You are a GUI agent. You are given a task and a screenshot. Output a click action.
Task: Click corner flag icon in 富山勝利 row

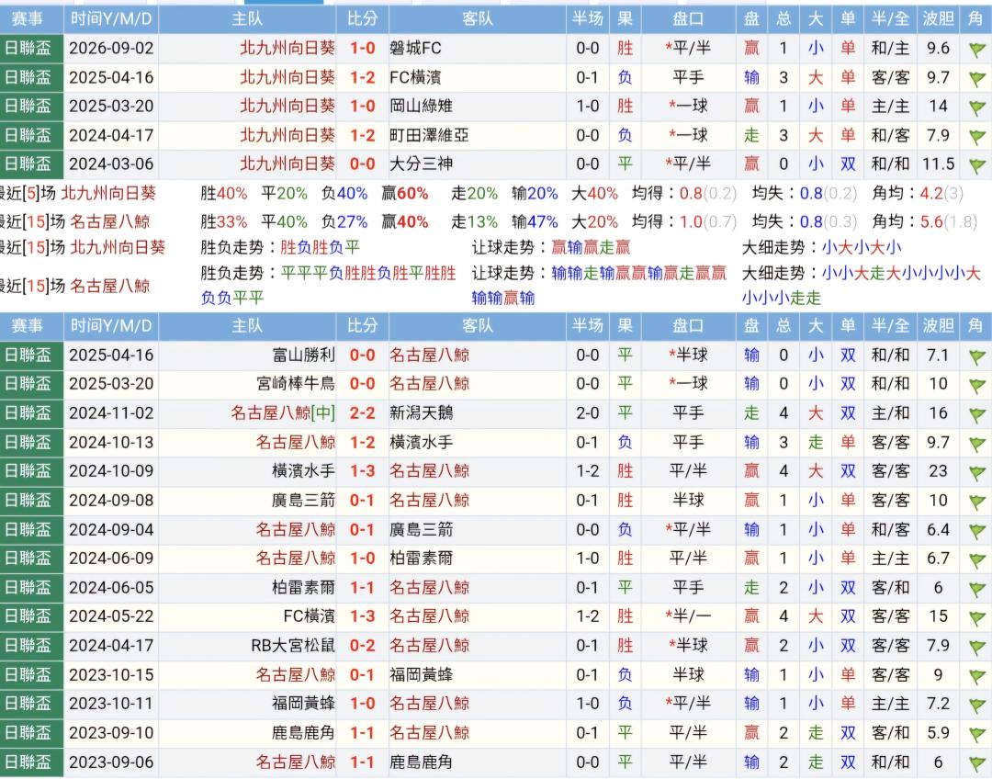(977, 357)
